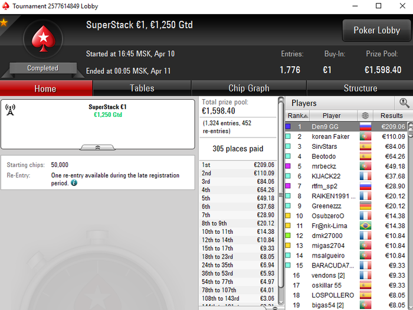Click Den9 GG's Russian flag
The image size is (413, 310).
365,126
